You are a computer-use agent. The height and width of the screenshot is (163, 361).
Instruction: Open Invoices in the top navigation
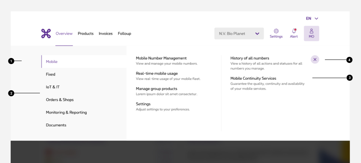pos(106,33)
